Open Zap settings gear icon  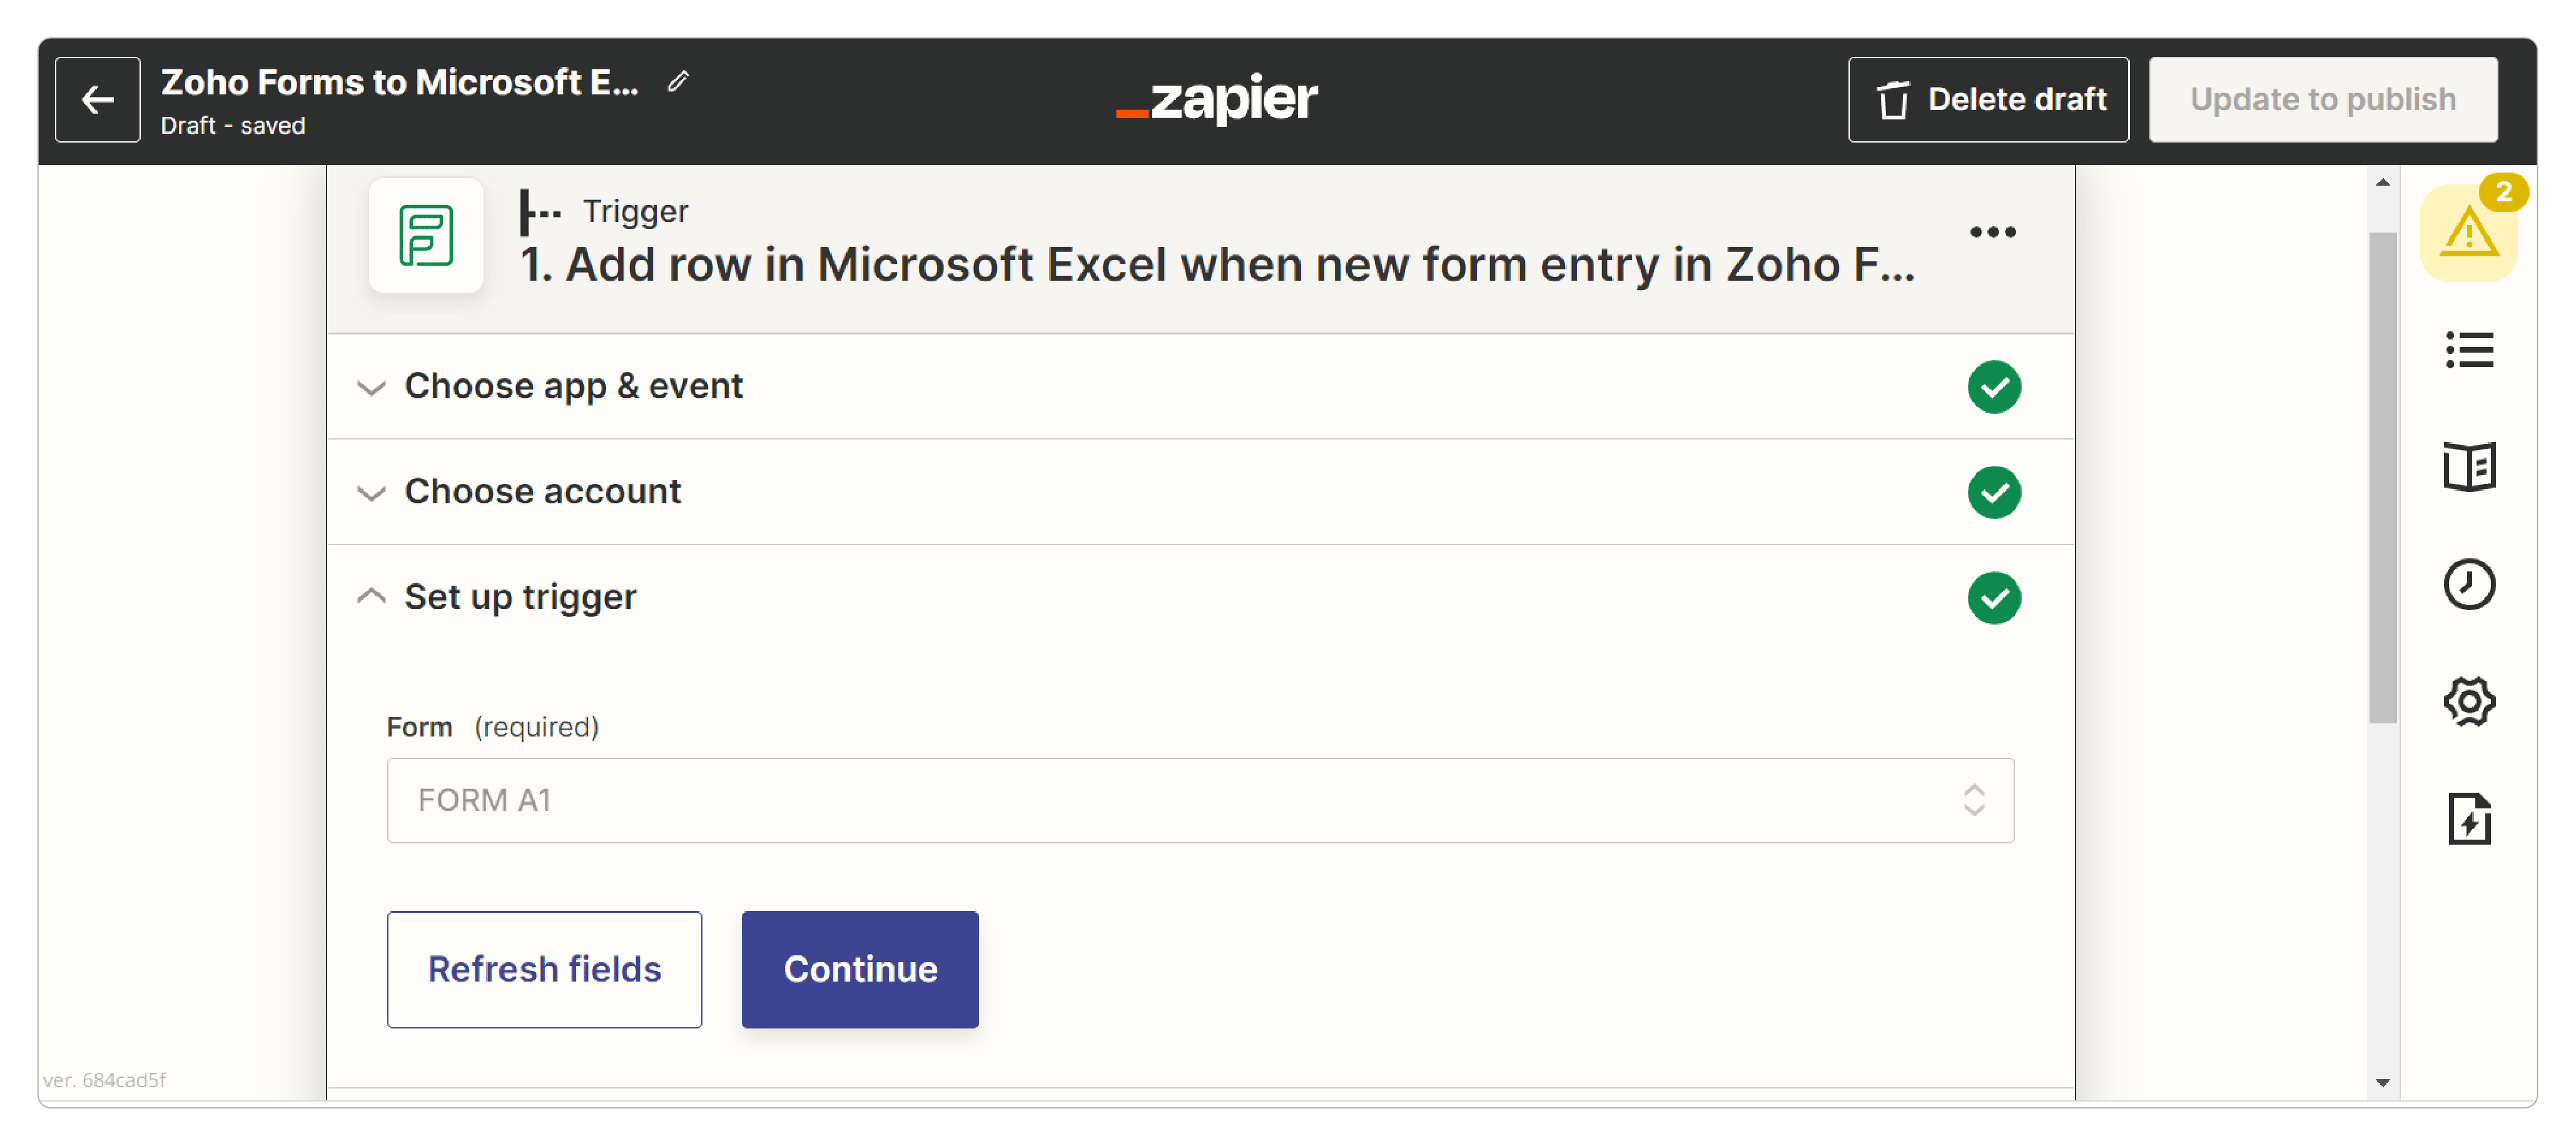(2468, 700)
